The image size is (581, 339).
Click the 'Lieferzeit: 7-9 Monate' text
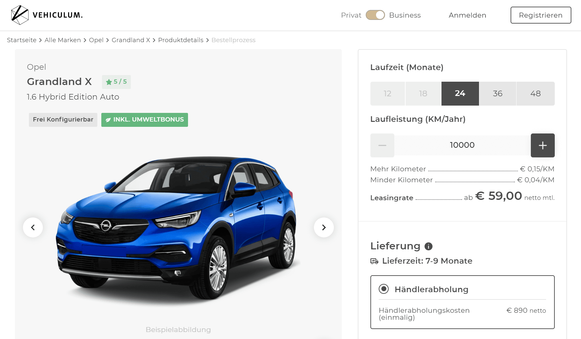[427, 261]
